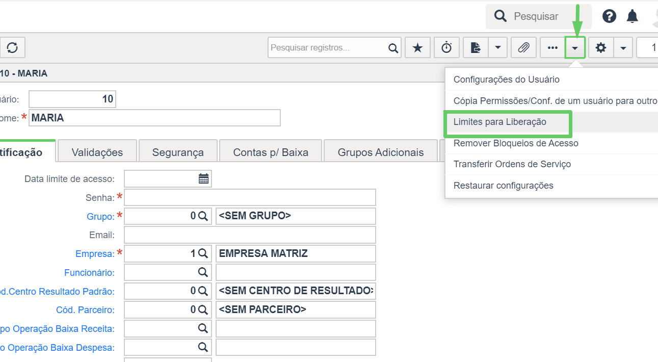
Task: Select Transferir Ordens de Serviço
Action: pos(551,164)
